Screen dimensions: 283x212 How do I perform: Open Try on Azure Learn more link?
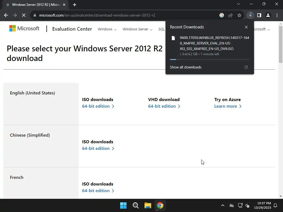point(228,106)
